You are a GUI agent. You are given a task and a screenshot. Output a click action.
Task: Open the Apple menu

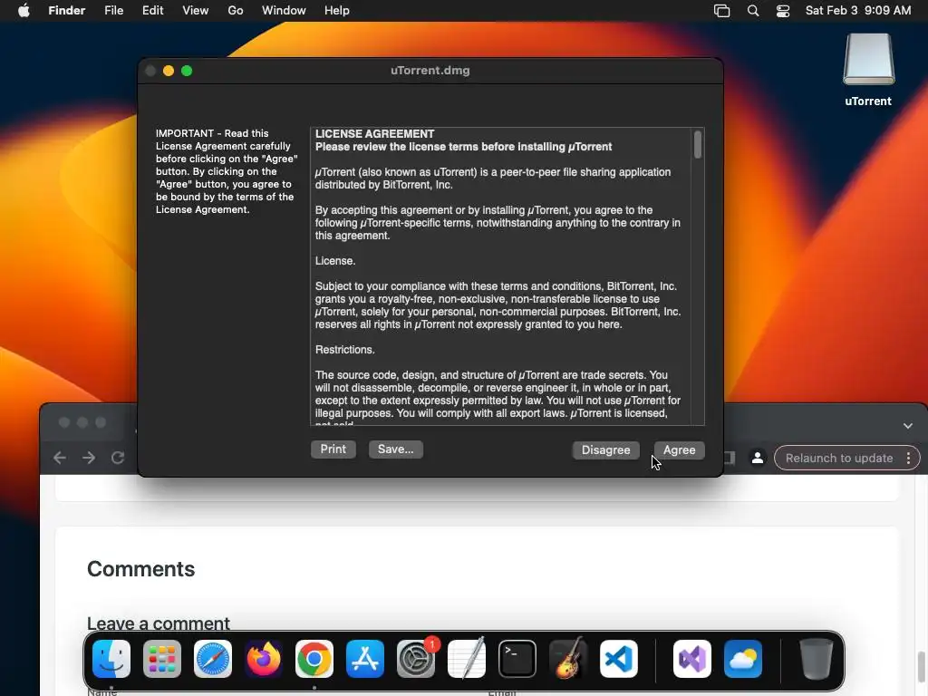point(24,11)
